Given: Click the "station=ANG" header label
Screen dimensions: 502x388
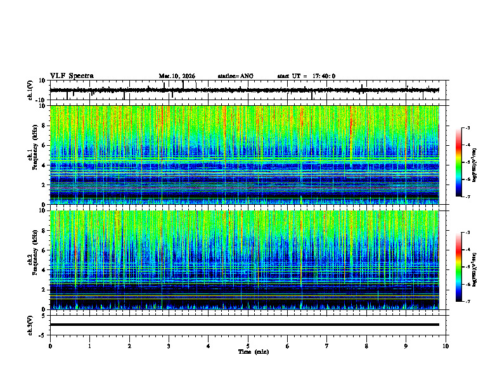Looking at the screenshot, I should click(x=235, y=76).
